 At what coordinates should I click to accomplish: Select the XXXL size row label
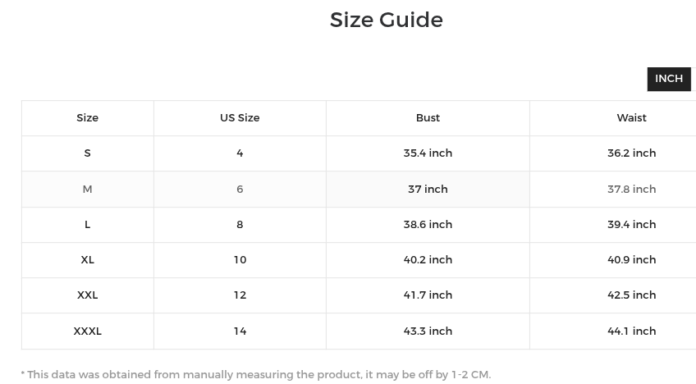[x=88, y=331]
